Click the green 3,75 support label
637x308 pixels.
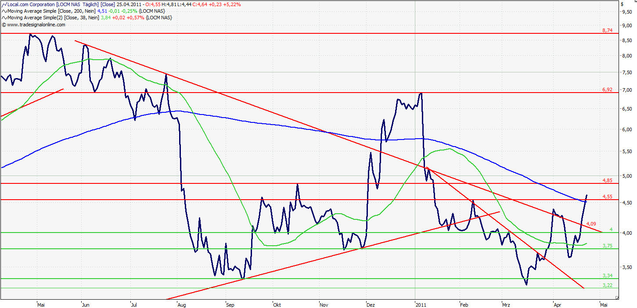(x=607, y=246)
